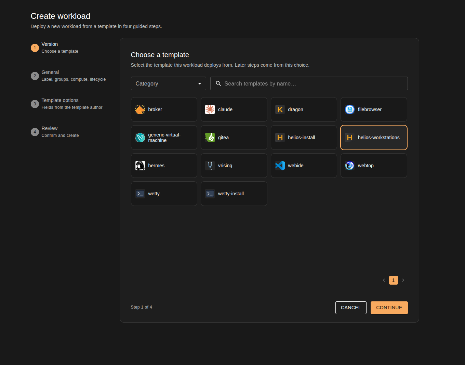Click the wetty terminal icon
The height and width of the screenshot is (365, 465).
pyautogui.click(x=140, y=194)
